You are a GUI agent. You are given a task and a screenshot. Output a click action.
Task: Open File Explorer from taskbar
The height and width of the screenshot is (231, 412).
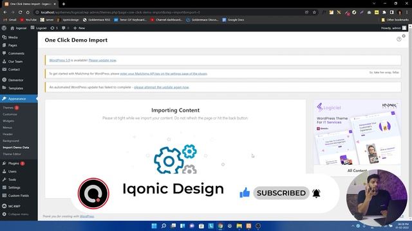point(239,226)
